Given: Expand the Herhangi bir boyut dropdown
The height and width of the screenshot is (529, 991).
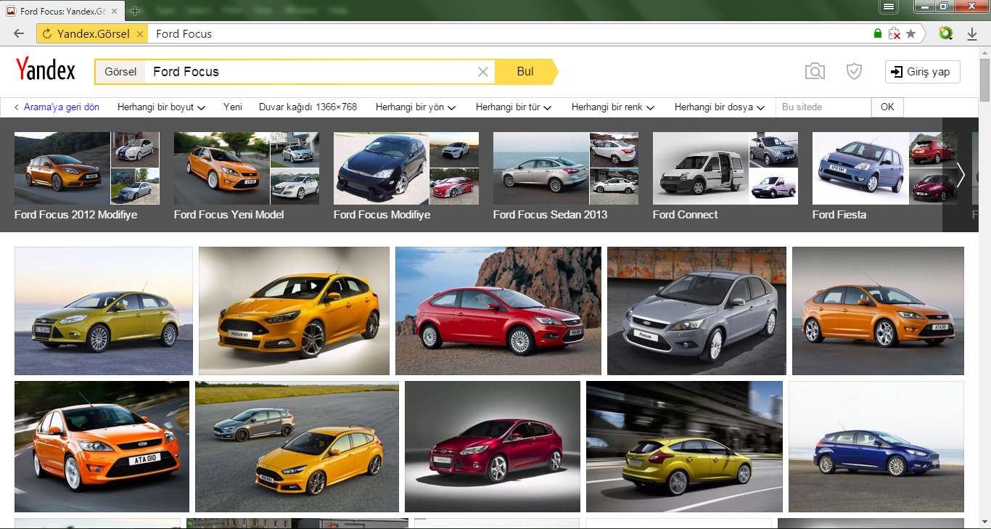Looking at the screenshot, I should 161,107.
